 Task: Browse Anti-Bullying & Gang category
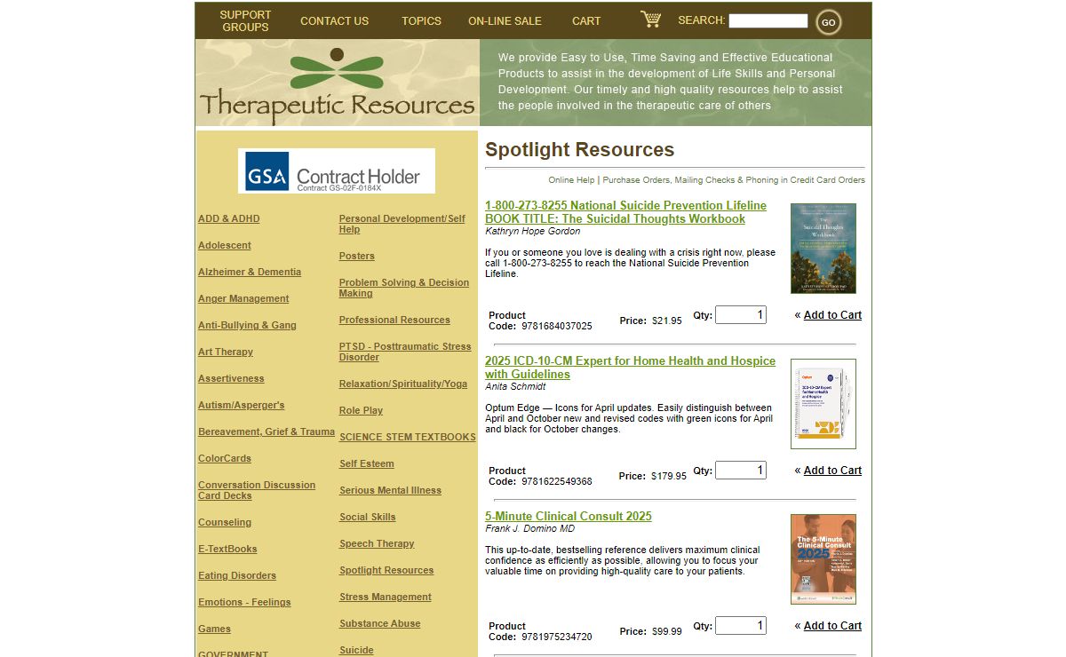point(247,325)
